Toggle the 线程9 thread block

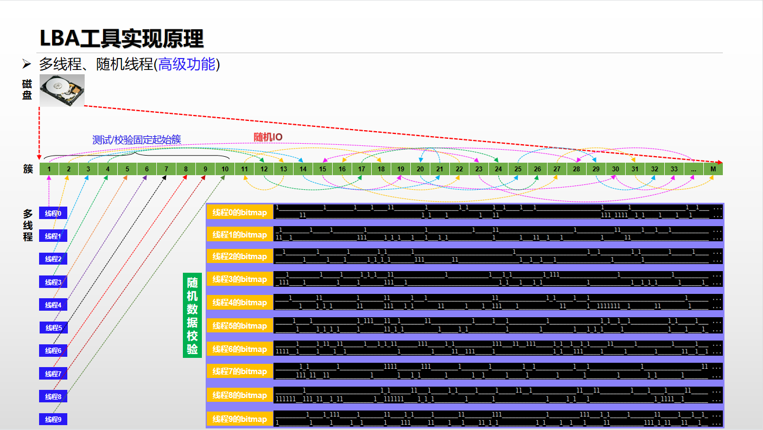click(x=52, y=419)
